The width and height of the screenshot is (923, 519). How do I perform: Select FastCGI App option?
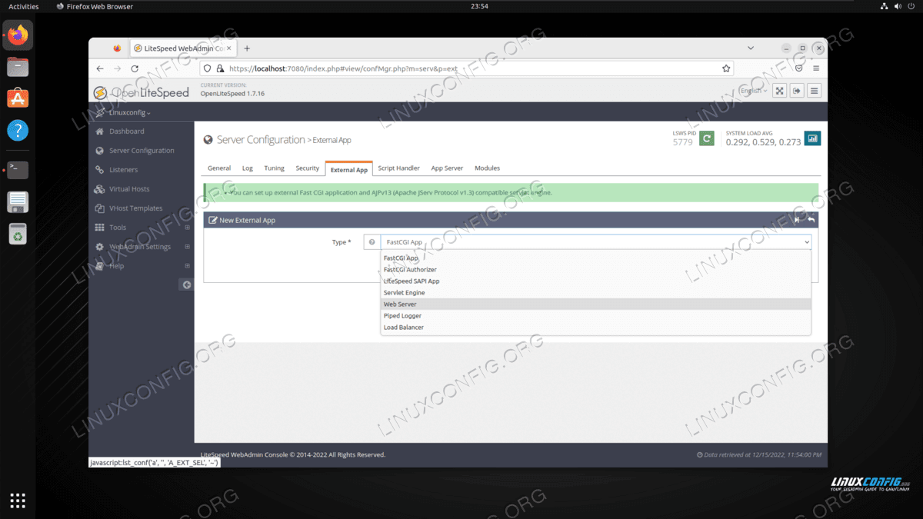(596, 258)
